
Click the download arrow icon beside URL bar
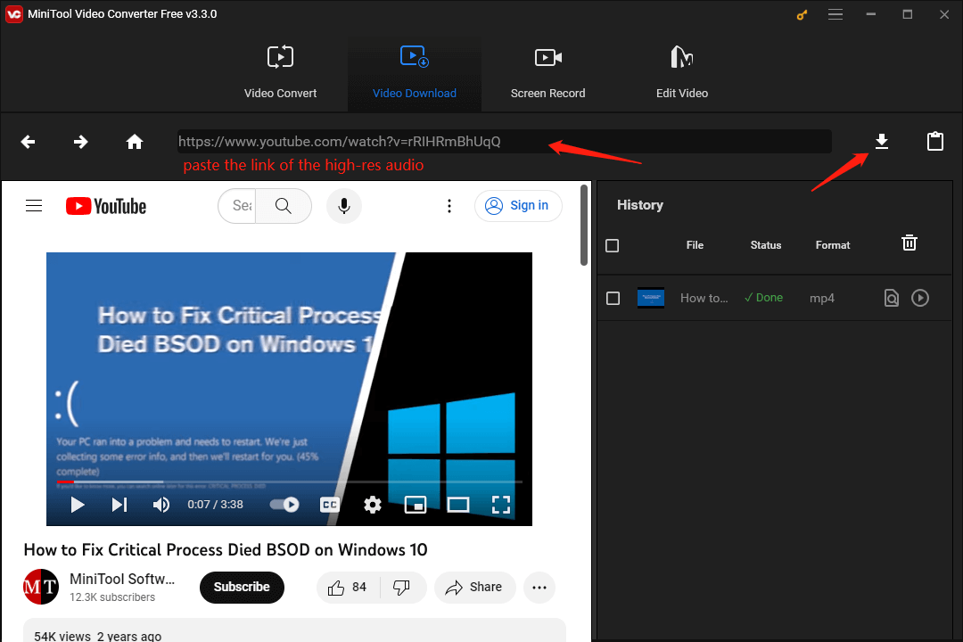[881, 141]
